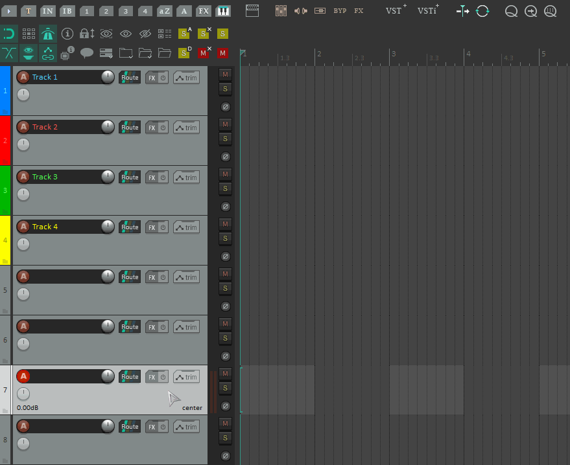The image size is (570, 465).
Task: Open trim automation mode for Track 1
Action: pyautogui.click(x=187, y=78)
